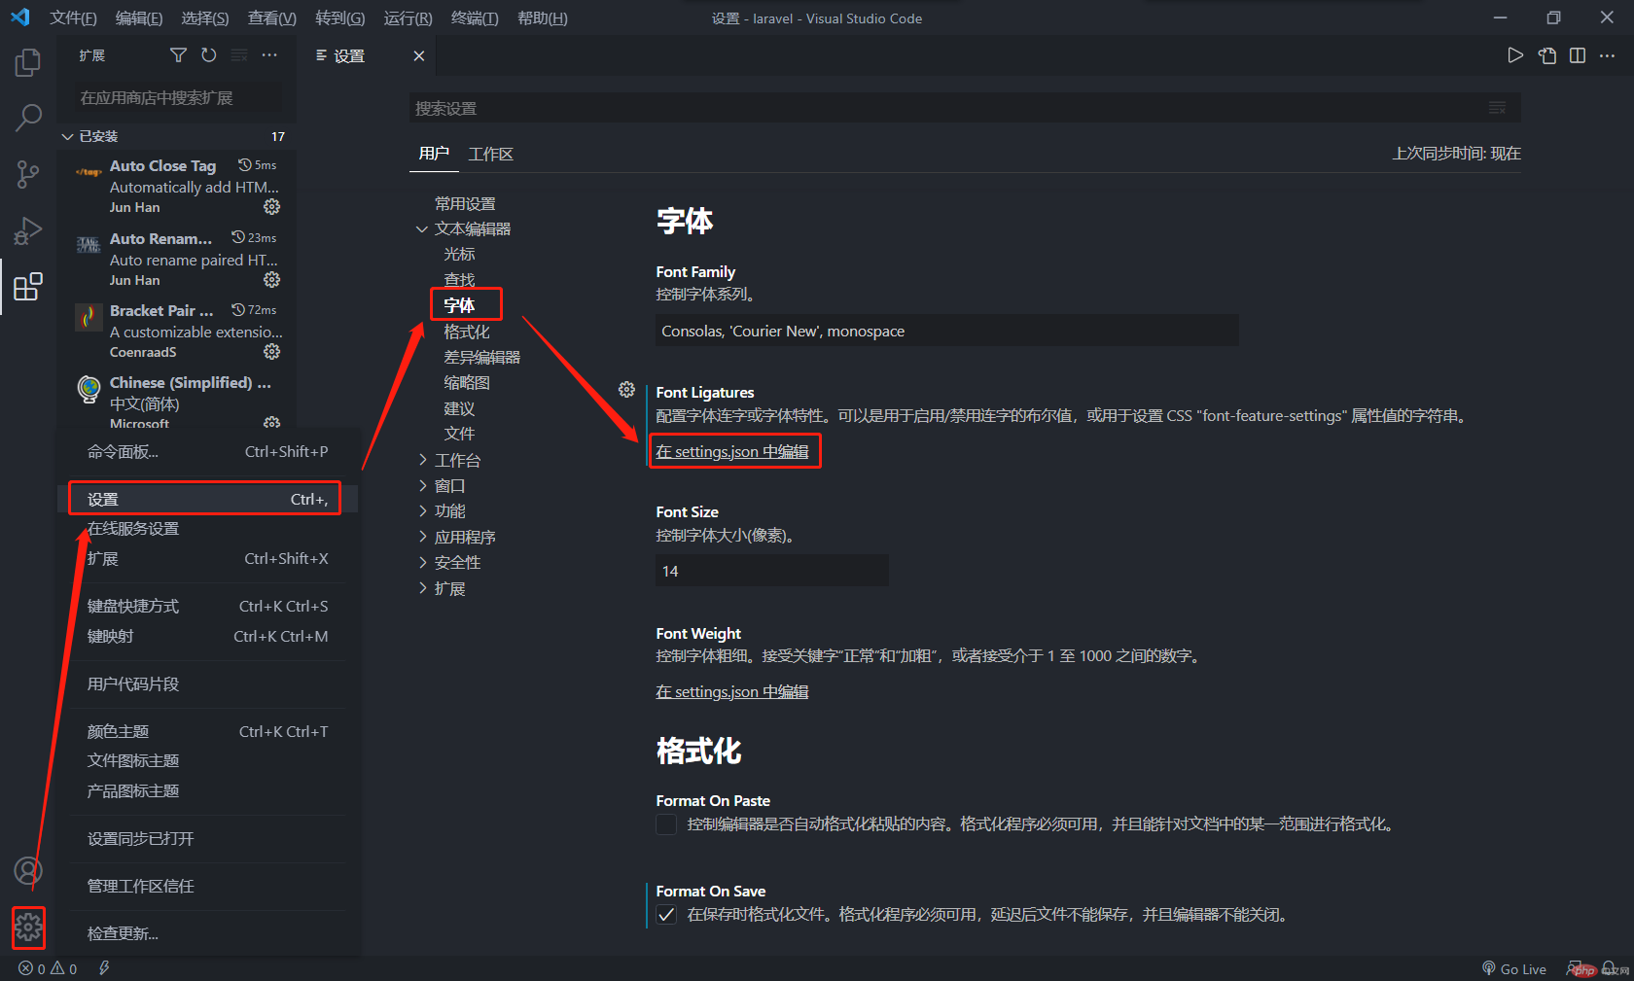The width and height of the screenshot is (1634, 981).
Task: Click the Font Family text field
Action: coord(947,331)
